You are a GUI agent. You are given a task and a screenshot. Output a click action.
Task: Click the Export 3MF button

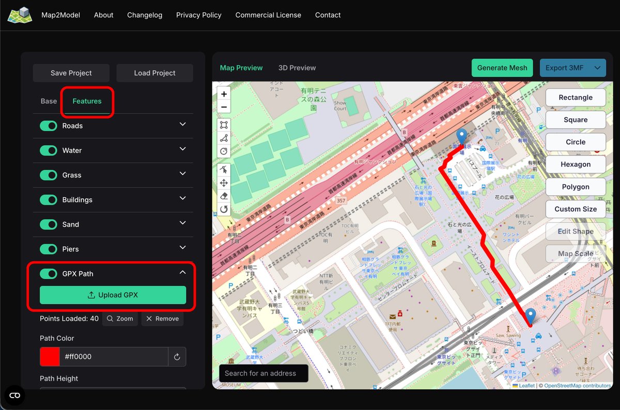point(564,68)
